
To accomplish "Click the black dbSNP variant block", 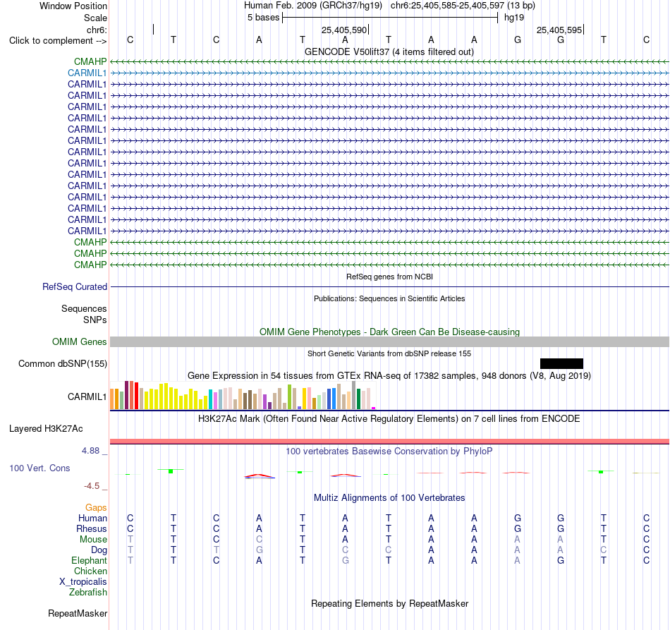I will point(561,364).
